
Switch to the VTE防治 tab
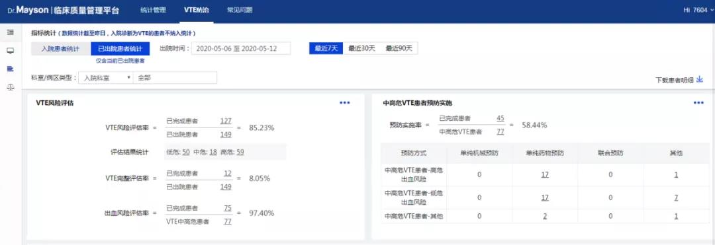pos(197,10)
